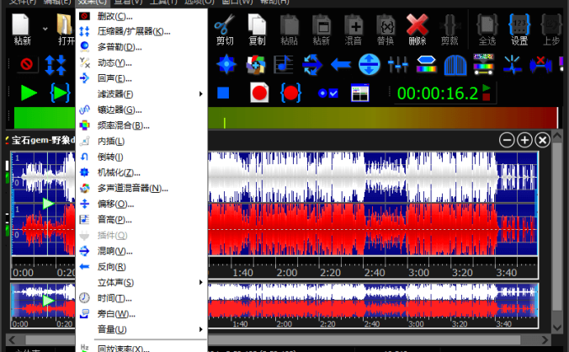Start playback with the green play button
The height and width of the screenshot is (352, 569).
[x=29, y=93]
